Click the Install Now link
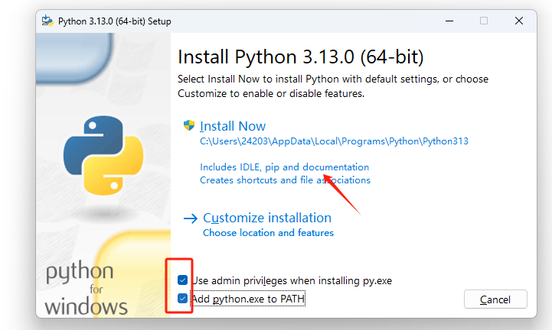 233,126
